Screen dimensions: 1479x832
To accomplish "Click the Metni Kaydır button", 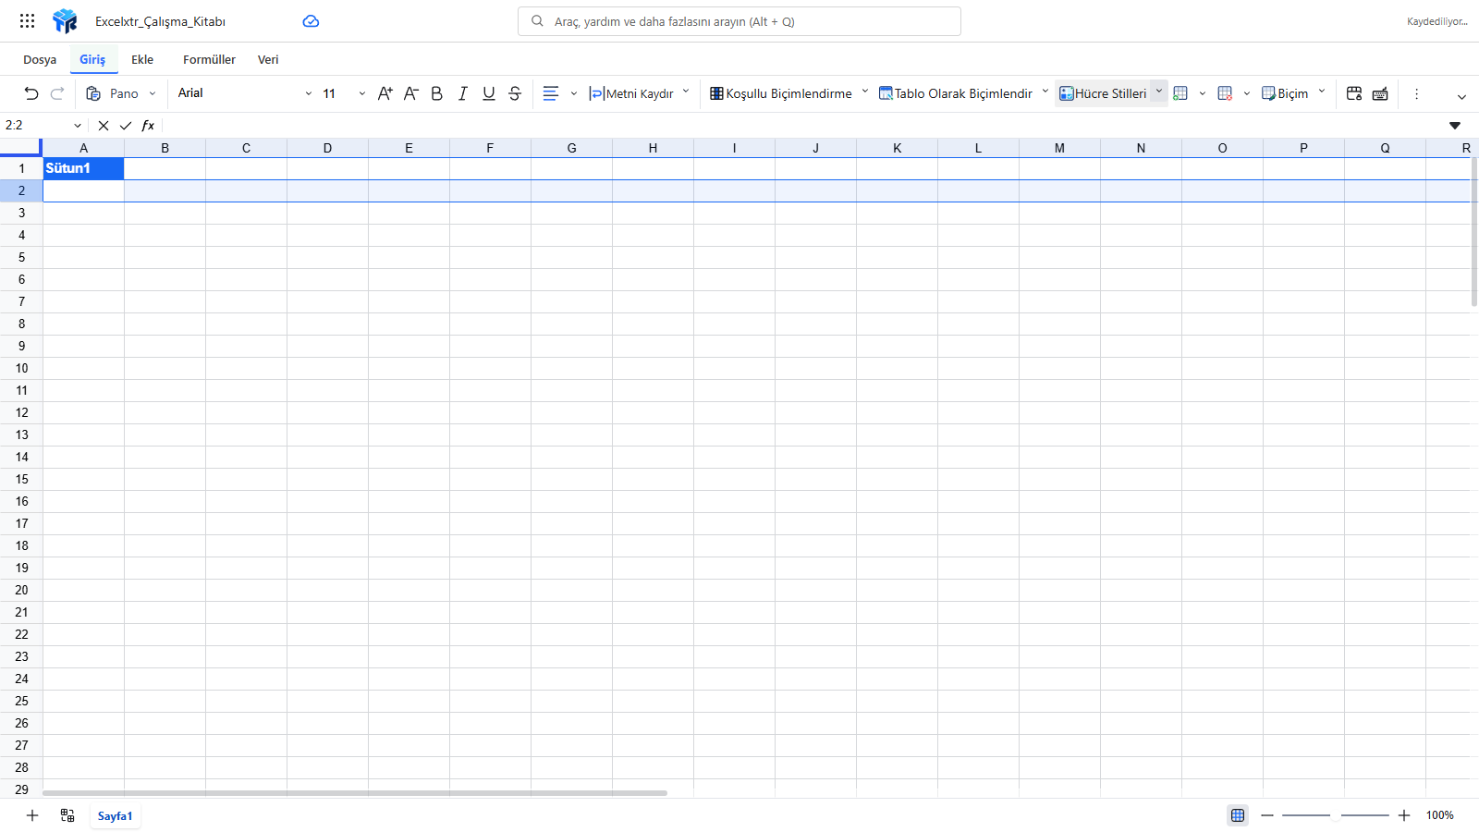I will pos(631,93).
